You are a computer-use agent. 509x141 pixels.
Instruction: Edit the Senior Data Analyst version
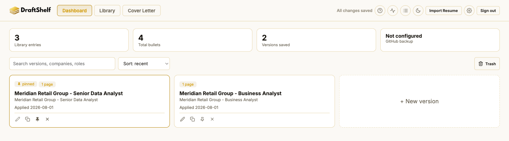[x=18, y=119]
